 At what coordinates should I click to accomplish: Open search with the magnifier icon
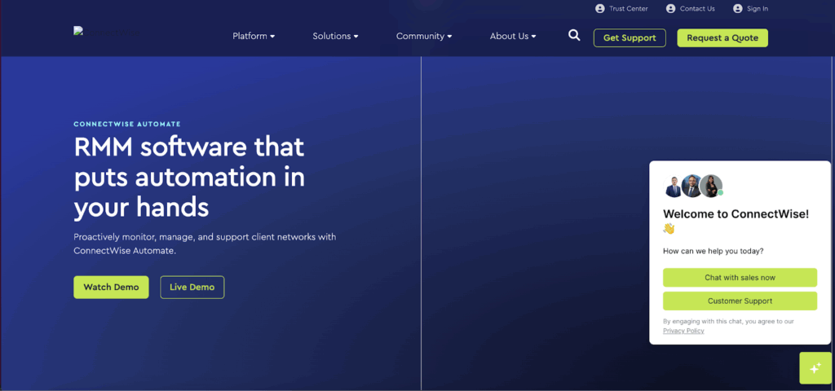(574, 36)
